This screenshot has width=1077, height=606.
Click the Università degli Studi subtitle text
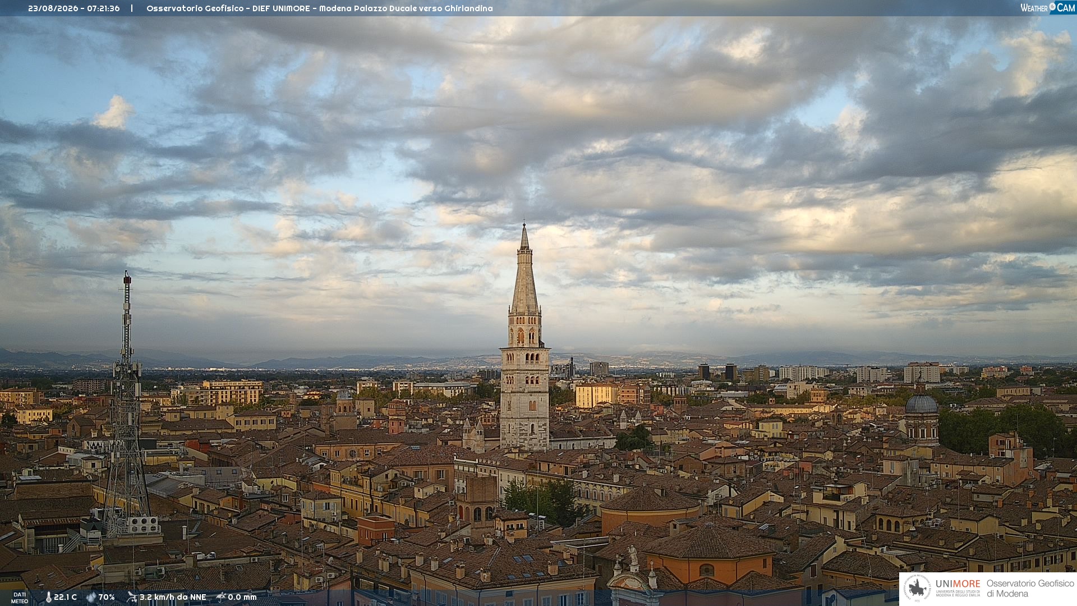coord(958,593)
